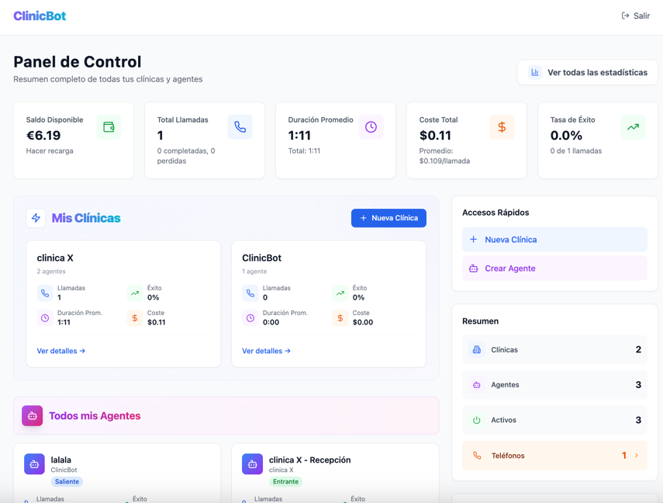Log out using the Salir button
This screenshot has width=663, height=503.
click(636, 16)
